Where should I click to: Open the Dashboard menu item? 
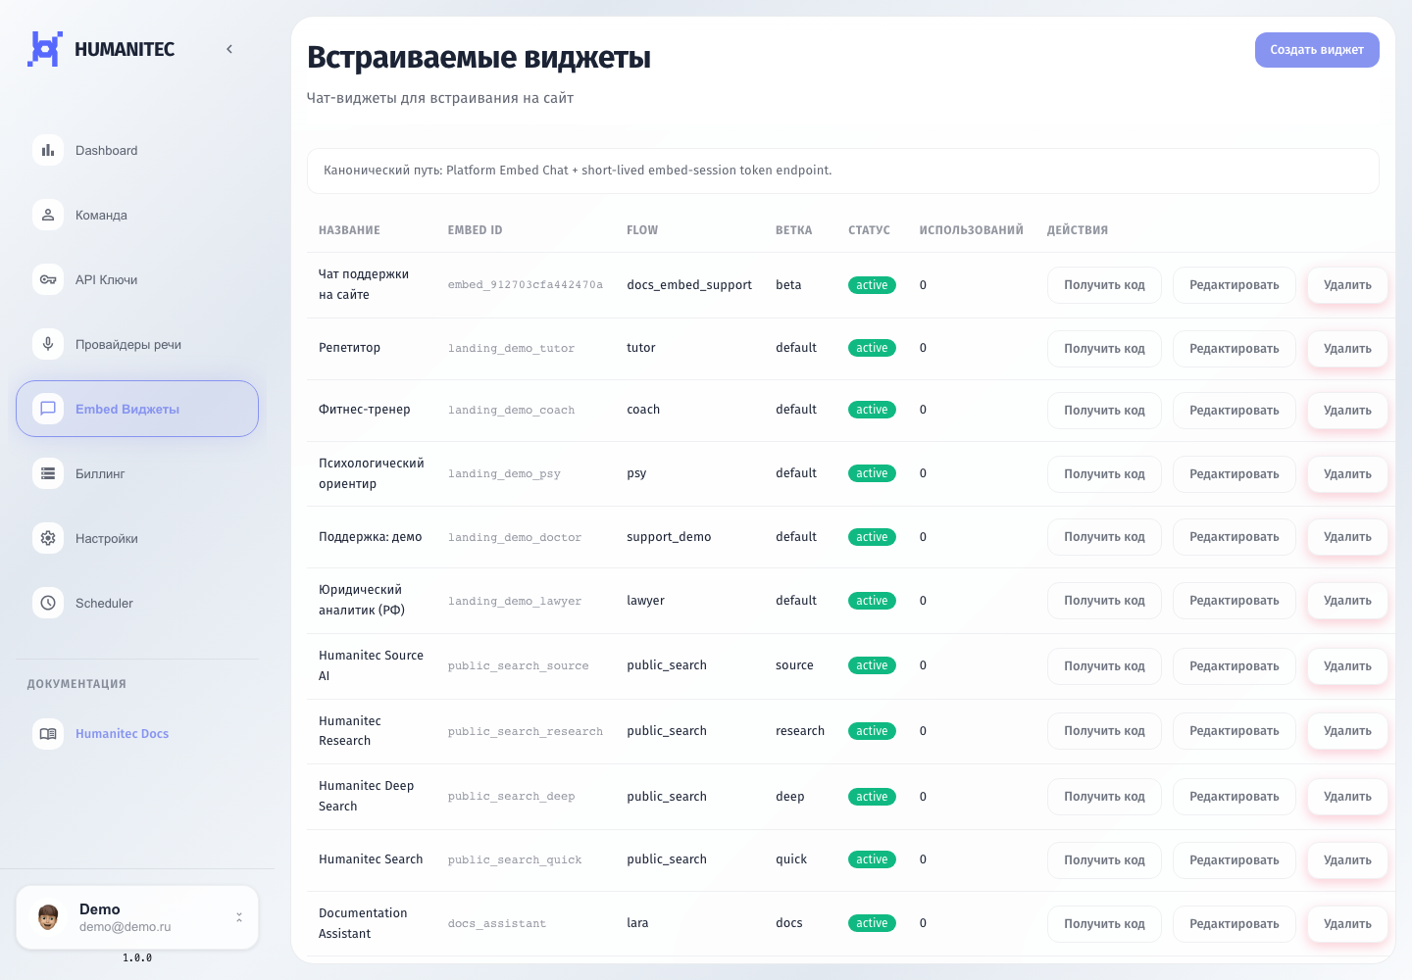137,150
